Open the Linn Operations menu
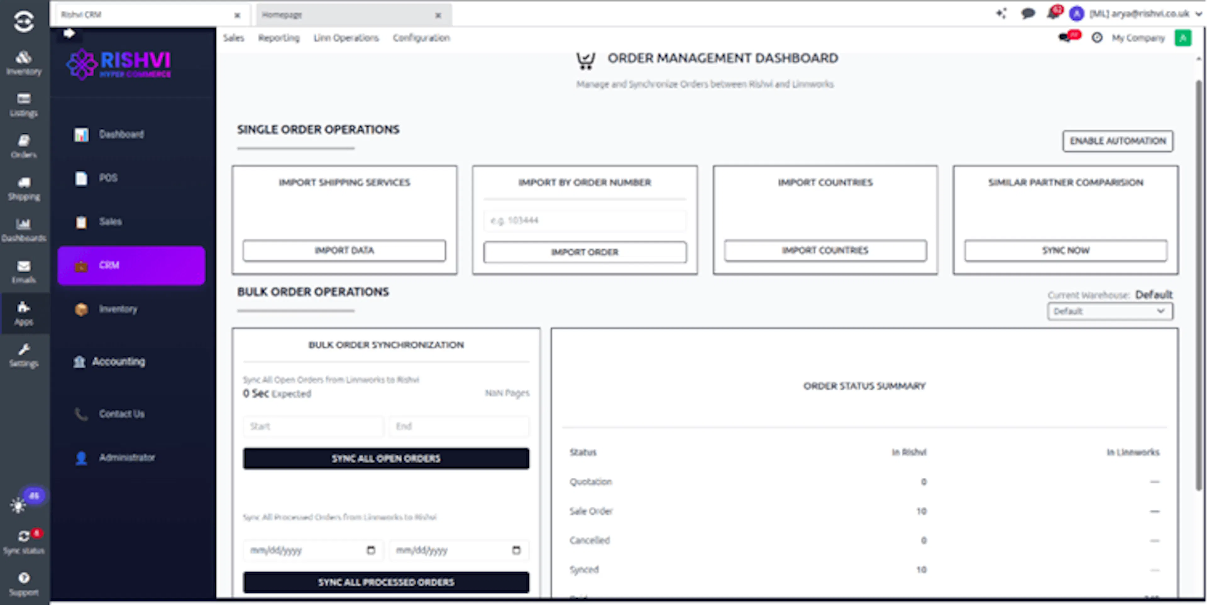 tap(346, 37)
